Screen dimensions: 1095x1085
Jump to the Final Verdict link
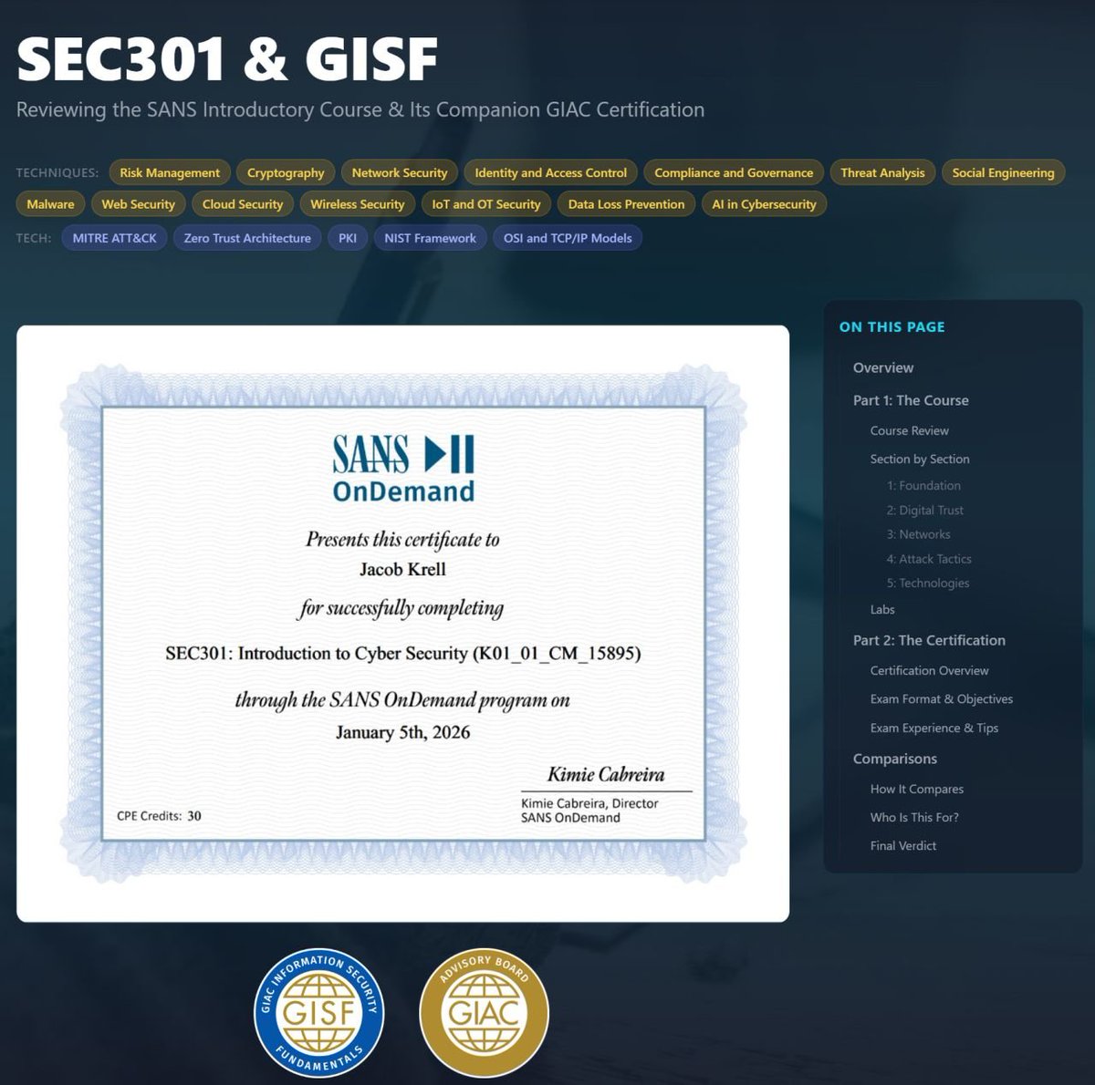point(903,845)
